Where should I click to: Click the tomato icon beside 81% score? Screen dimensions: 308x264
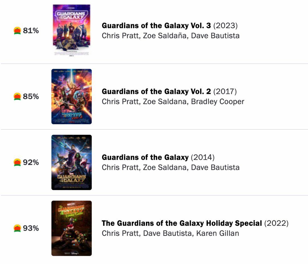tap(17, 30)
